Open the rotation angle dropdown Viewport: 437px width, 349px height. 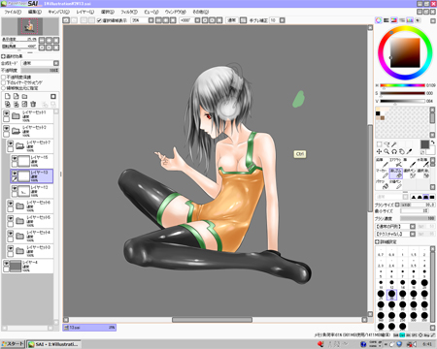pyautogui.click(x=197, y=20)
